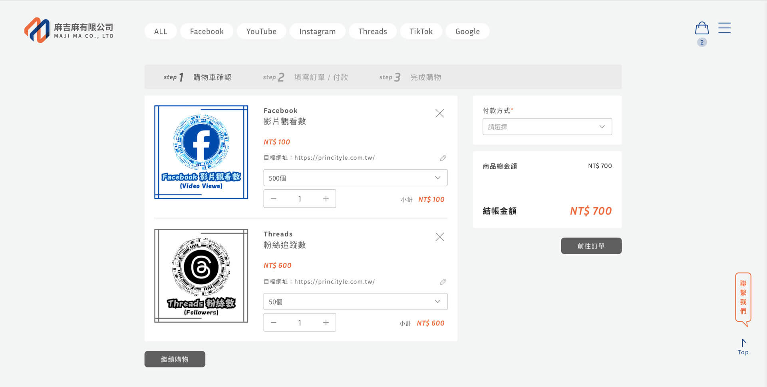767x387 pixels.
Task: Open the 50個 quantity dropdown for Threads
Action: pos(355,302)
